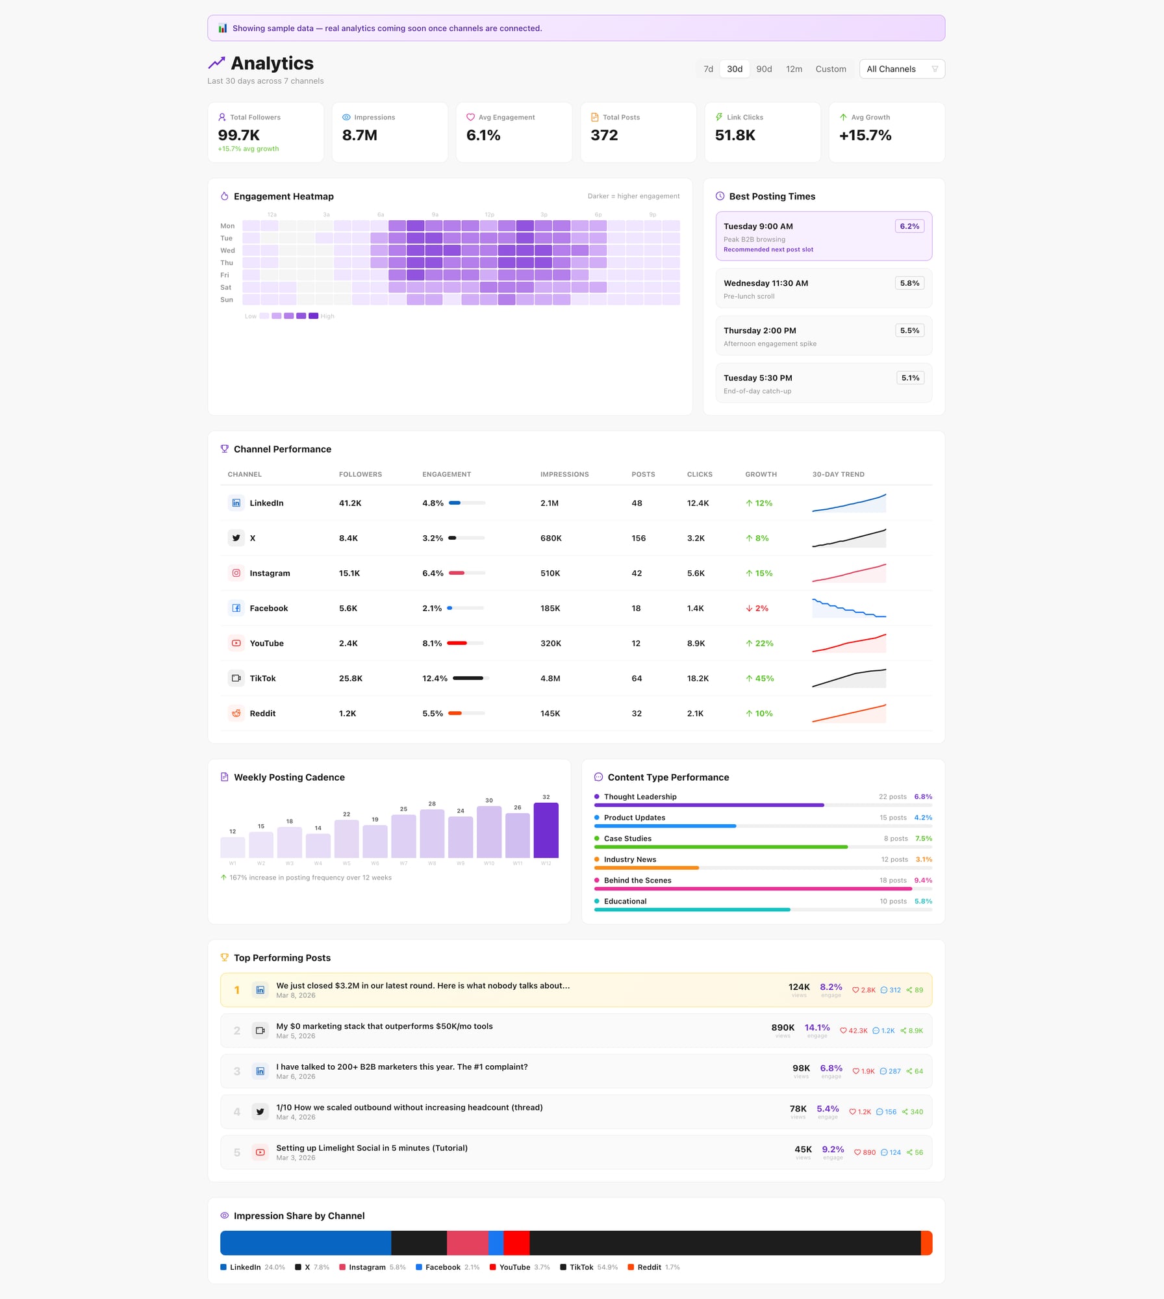Screen dimensions: 1164x1299
Task: Click the Reddit channel icon
Action: 236,713
